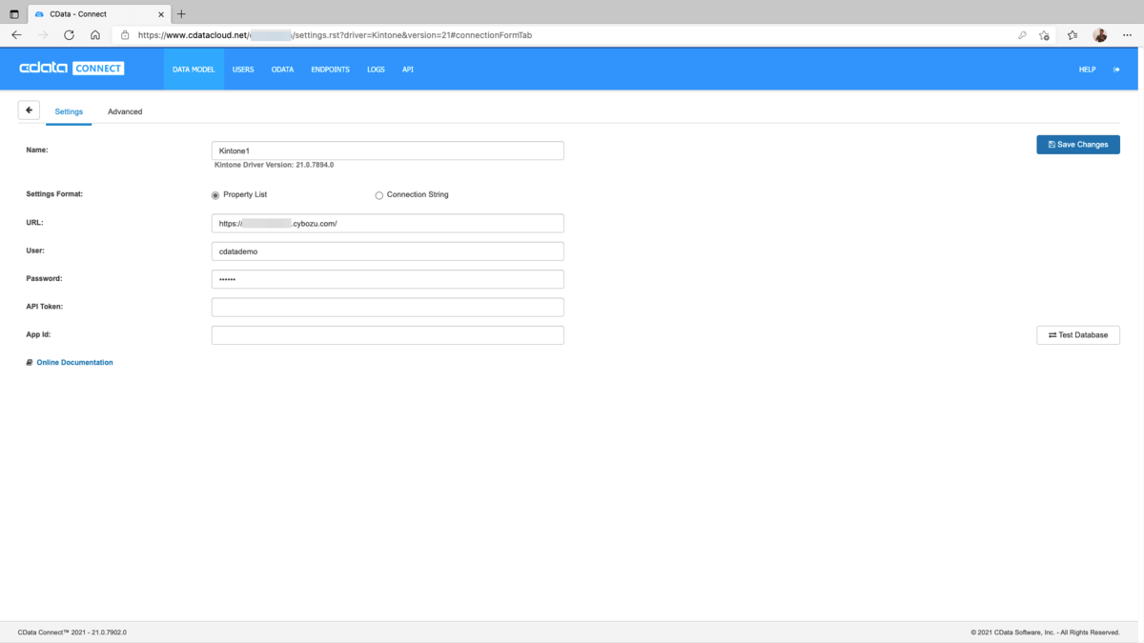Click the Save Changes button
The image size is (1144, 643).
click(x=1078, y=145)
